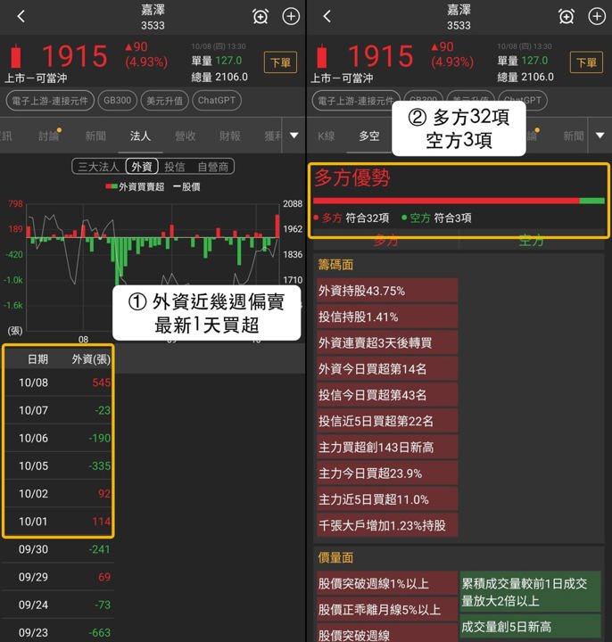Add stock to watchlist, right plus icon
Viewport: 612px width, 642px height.
tap(597, 16)
